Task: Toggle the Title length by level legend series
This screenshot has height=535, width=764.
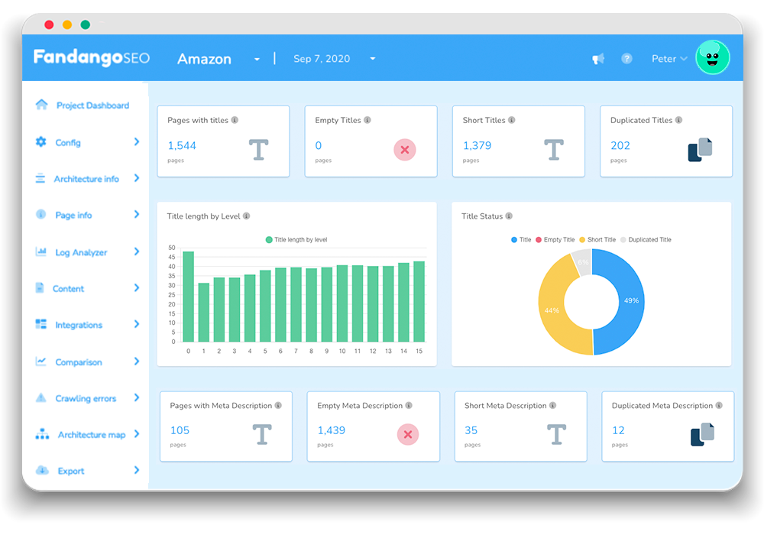Action: pos(296,240)
